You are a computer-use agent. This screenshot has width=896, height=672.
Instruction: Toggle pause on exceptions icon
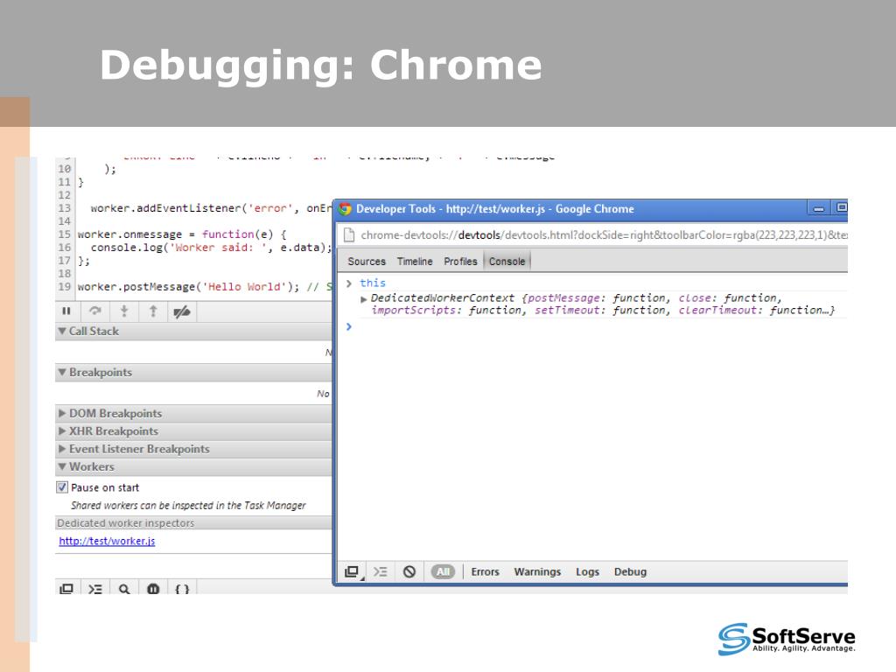(153, 588)
